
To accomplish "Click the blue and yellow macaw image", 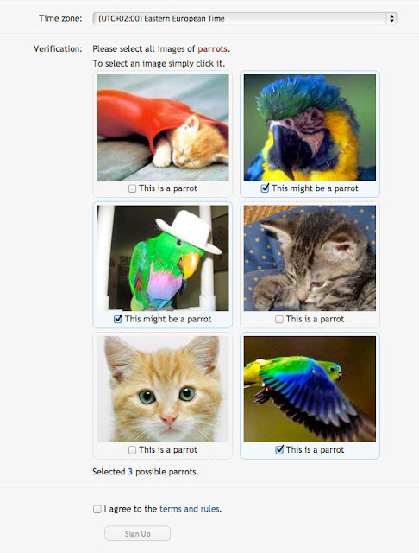I will [310, 127].
